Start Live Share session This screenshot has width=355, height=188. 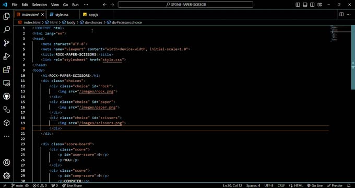(72, 185)
